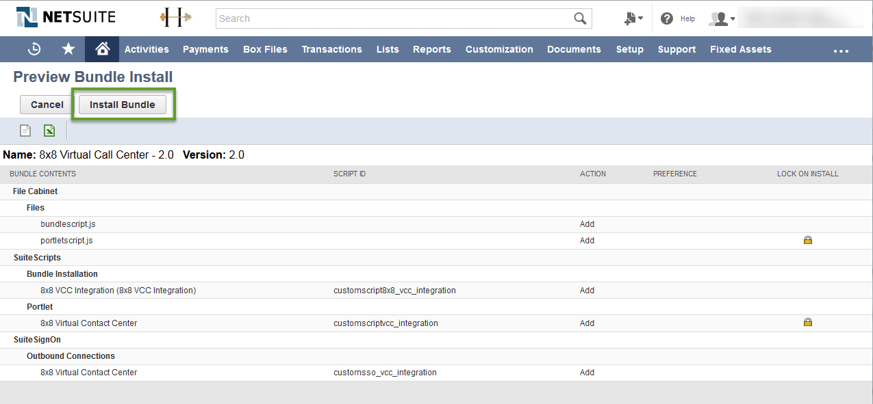Export the bundle list to Excel
873x404 pixels.
tap(48, 130)
